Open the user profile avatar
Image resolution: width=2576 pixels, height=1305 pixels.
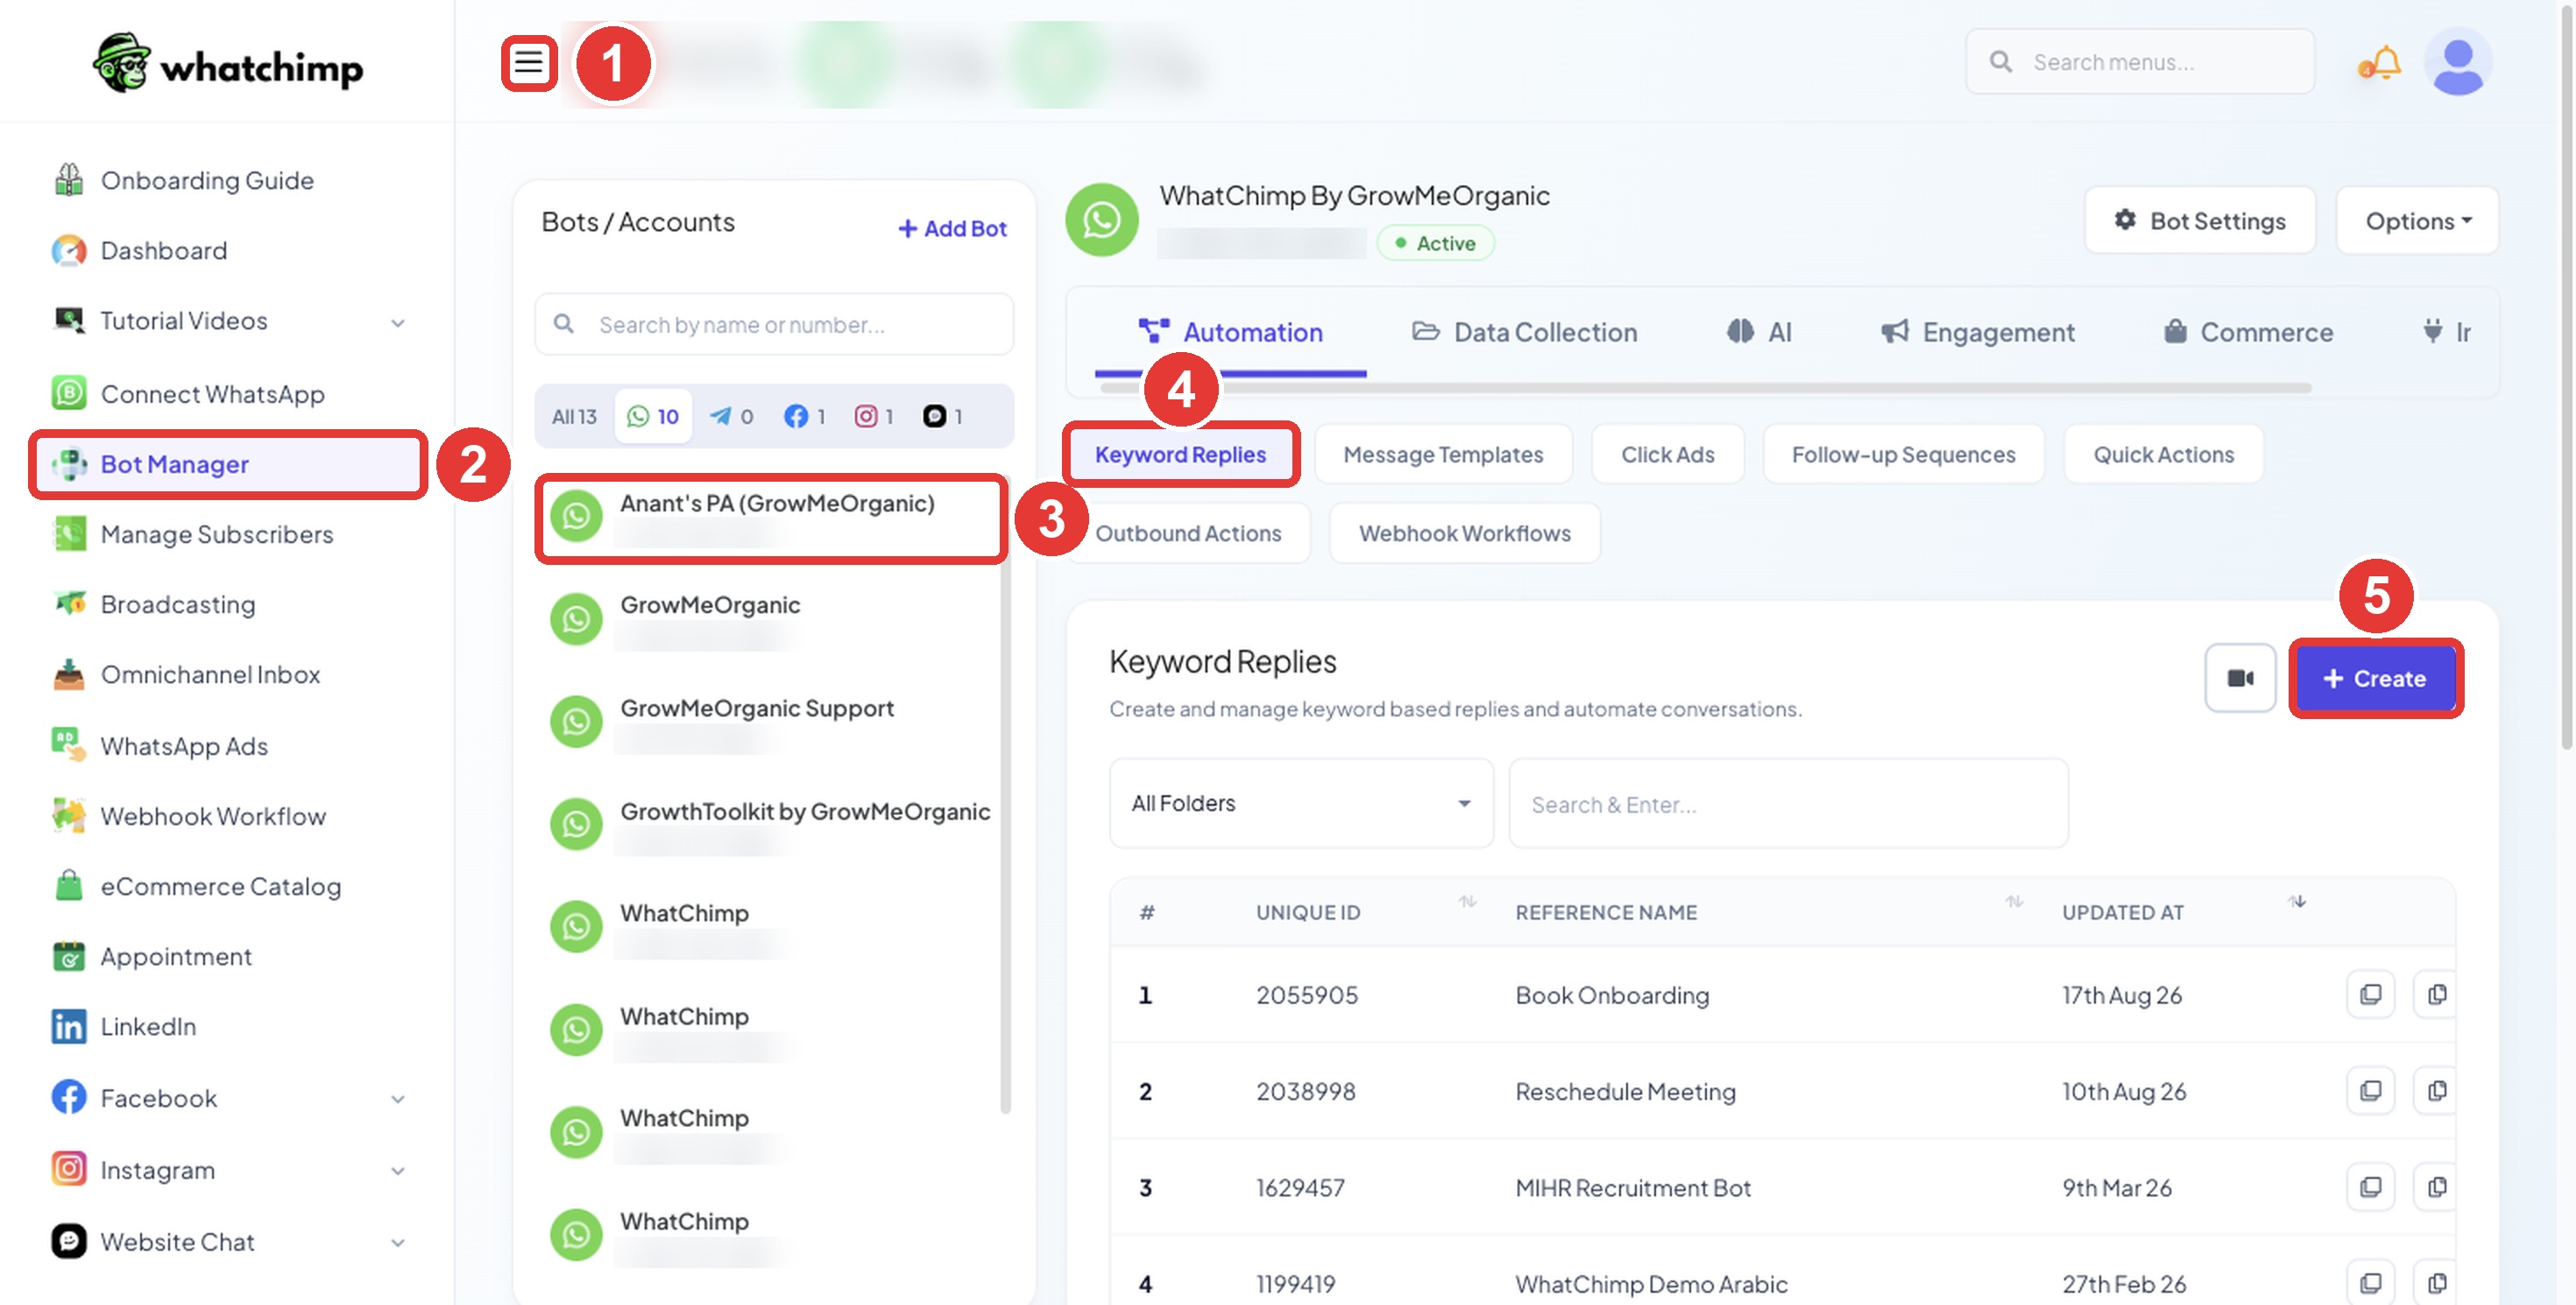coord(2458,62)
